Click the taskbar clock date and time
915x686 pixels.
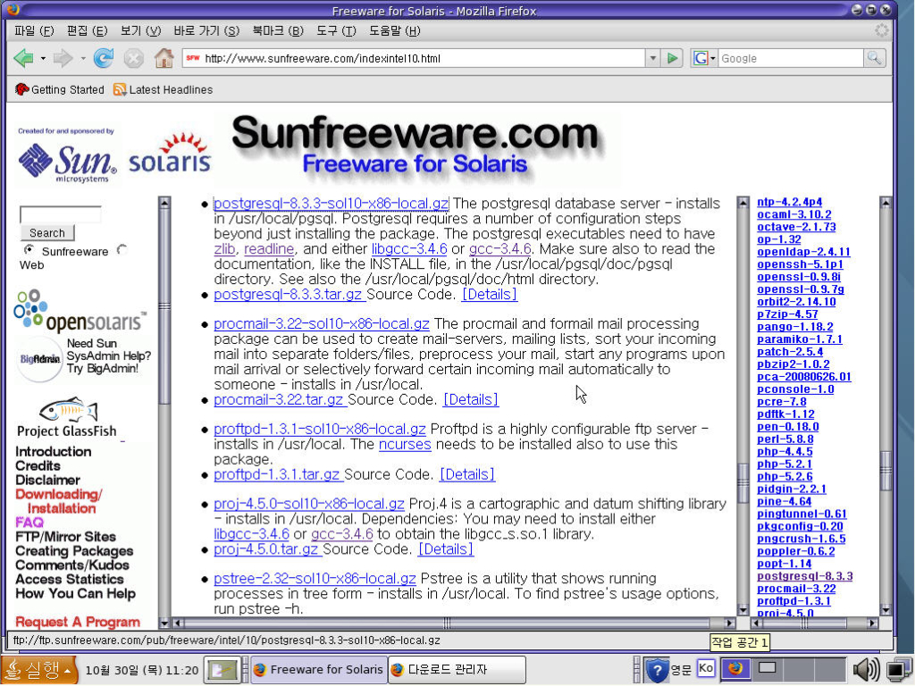click(142, 670)
